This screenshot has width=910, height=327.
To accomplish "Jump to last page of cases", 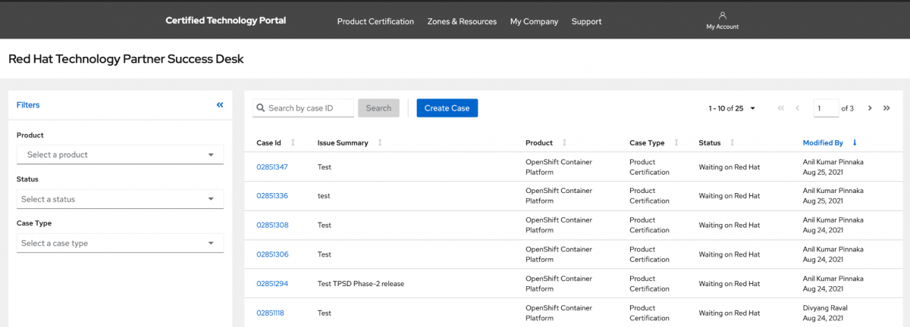I will pyautogui.click(x=886, y=108).
